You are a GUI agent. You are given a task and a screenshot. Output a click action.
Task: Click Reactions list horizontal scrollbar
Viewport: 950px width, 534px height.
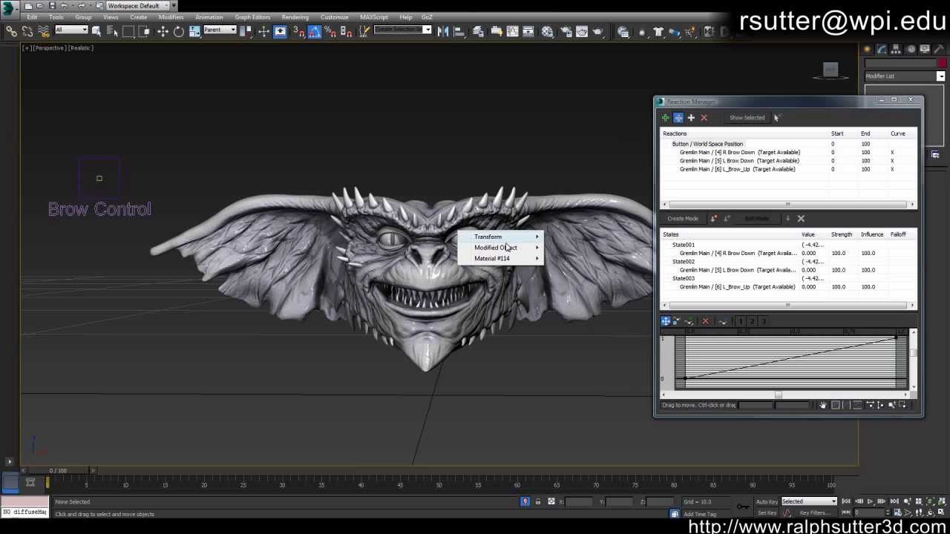(788, 204)
